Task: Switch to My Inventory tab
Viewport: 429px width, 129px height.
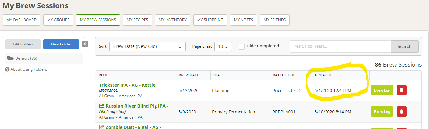Action: [x=173, y=20]
